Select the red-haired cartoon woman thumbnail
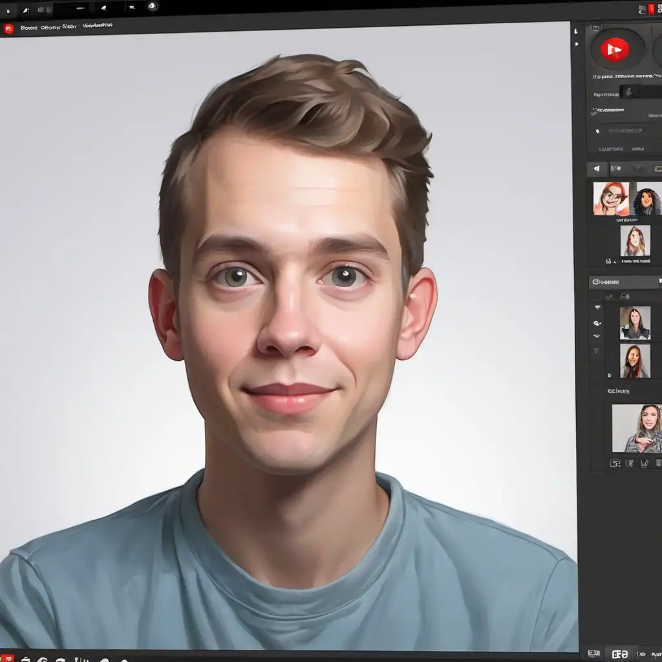 611,198
